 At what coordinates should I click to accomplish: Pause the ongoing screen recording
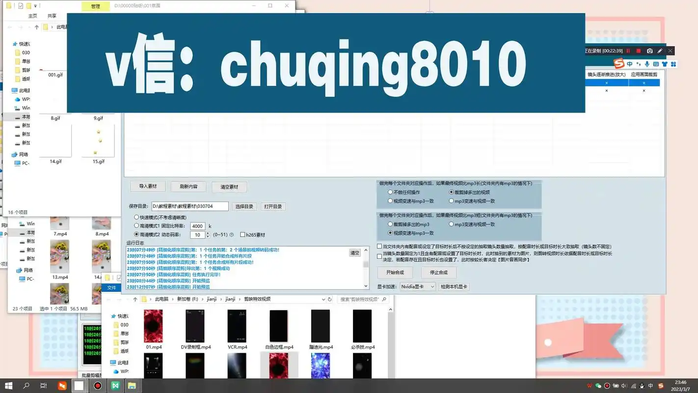pyautogui.click(x=628, y=51)
